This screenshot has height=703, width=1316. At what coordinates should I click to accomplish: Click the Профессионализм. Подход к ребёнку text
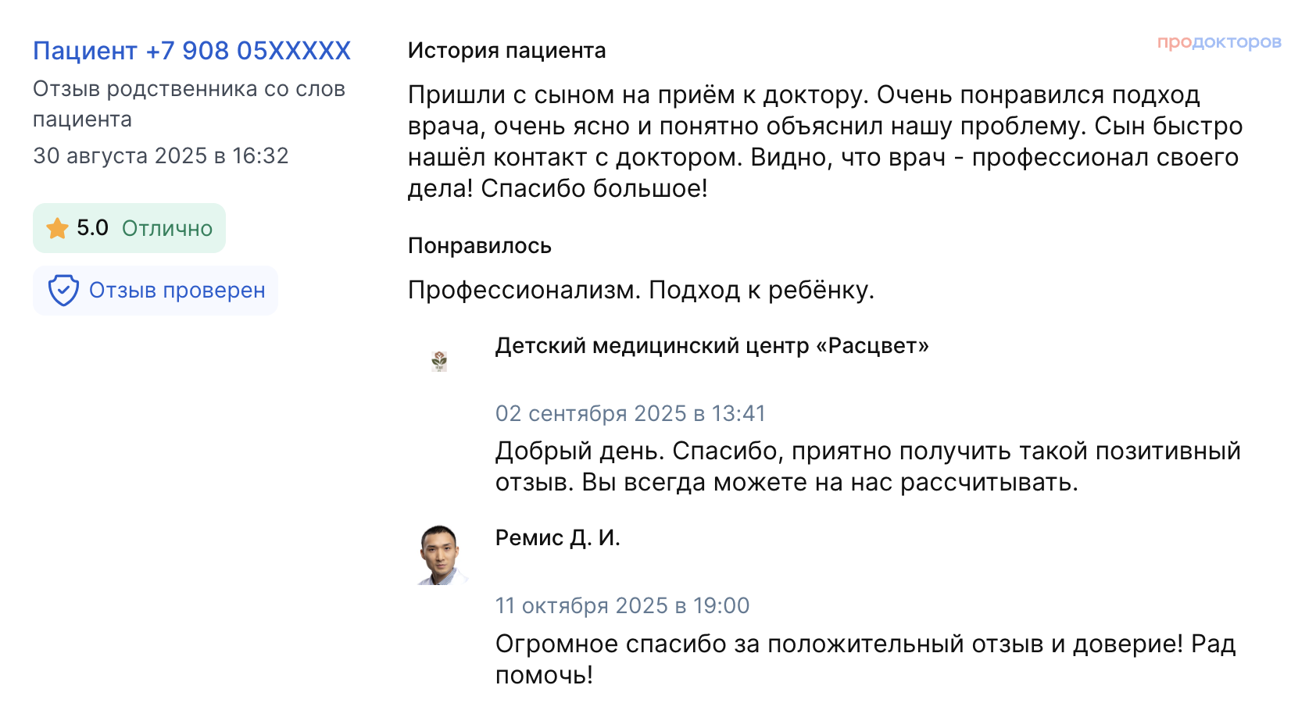point(641,290)
